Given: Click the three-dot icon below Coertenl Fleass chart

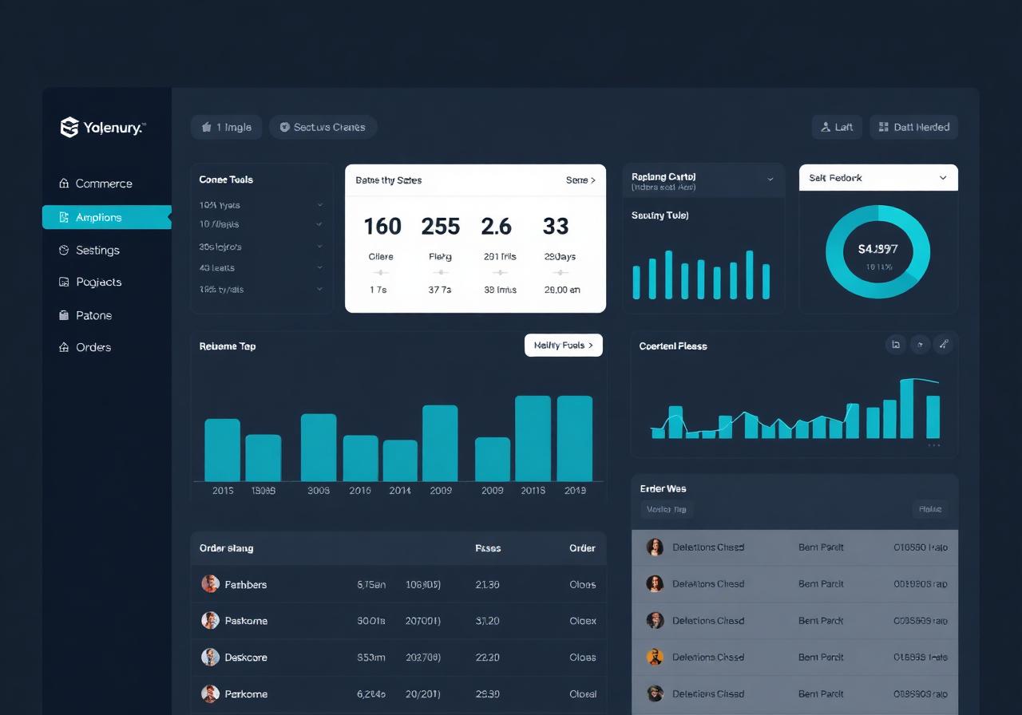Looking at the screenshot, I should [933, 445].
